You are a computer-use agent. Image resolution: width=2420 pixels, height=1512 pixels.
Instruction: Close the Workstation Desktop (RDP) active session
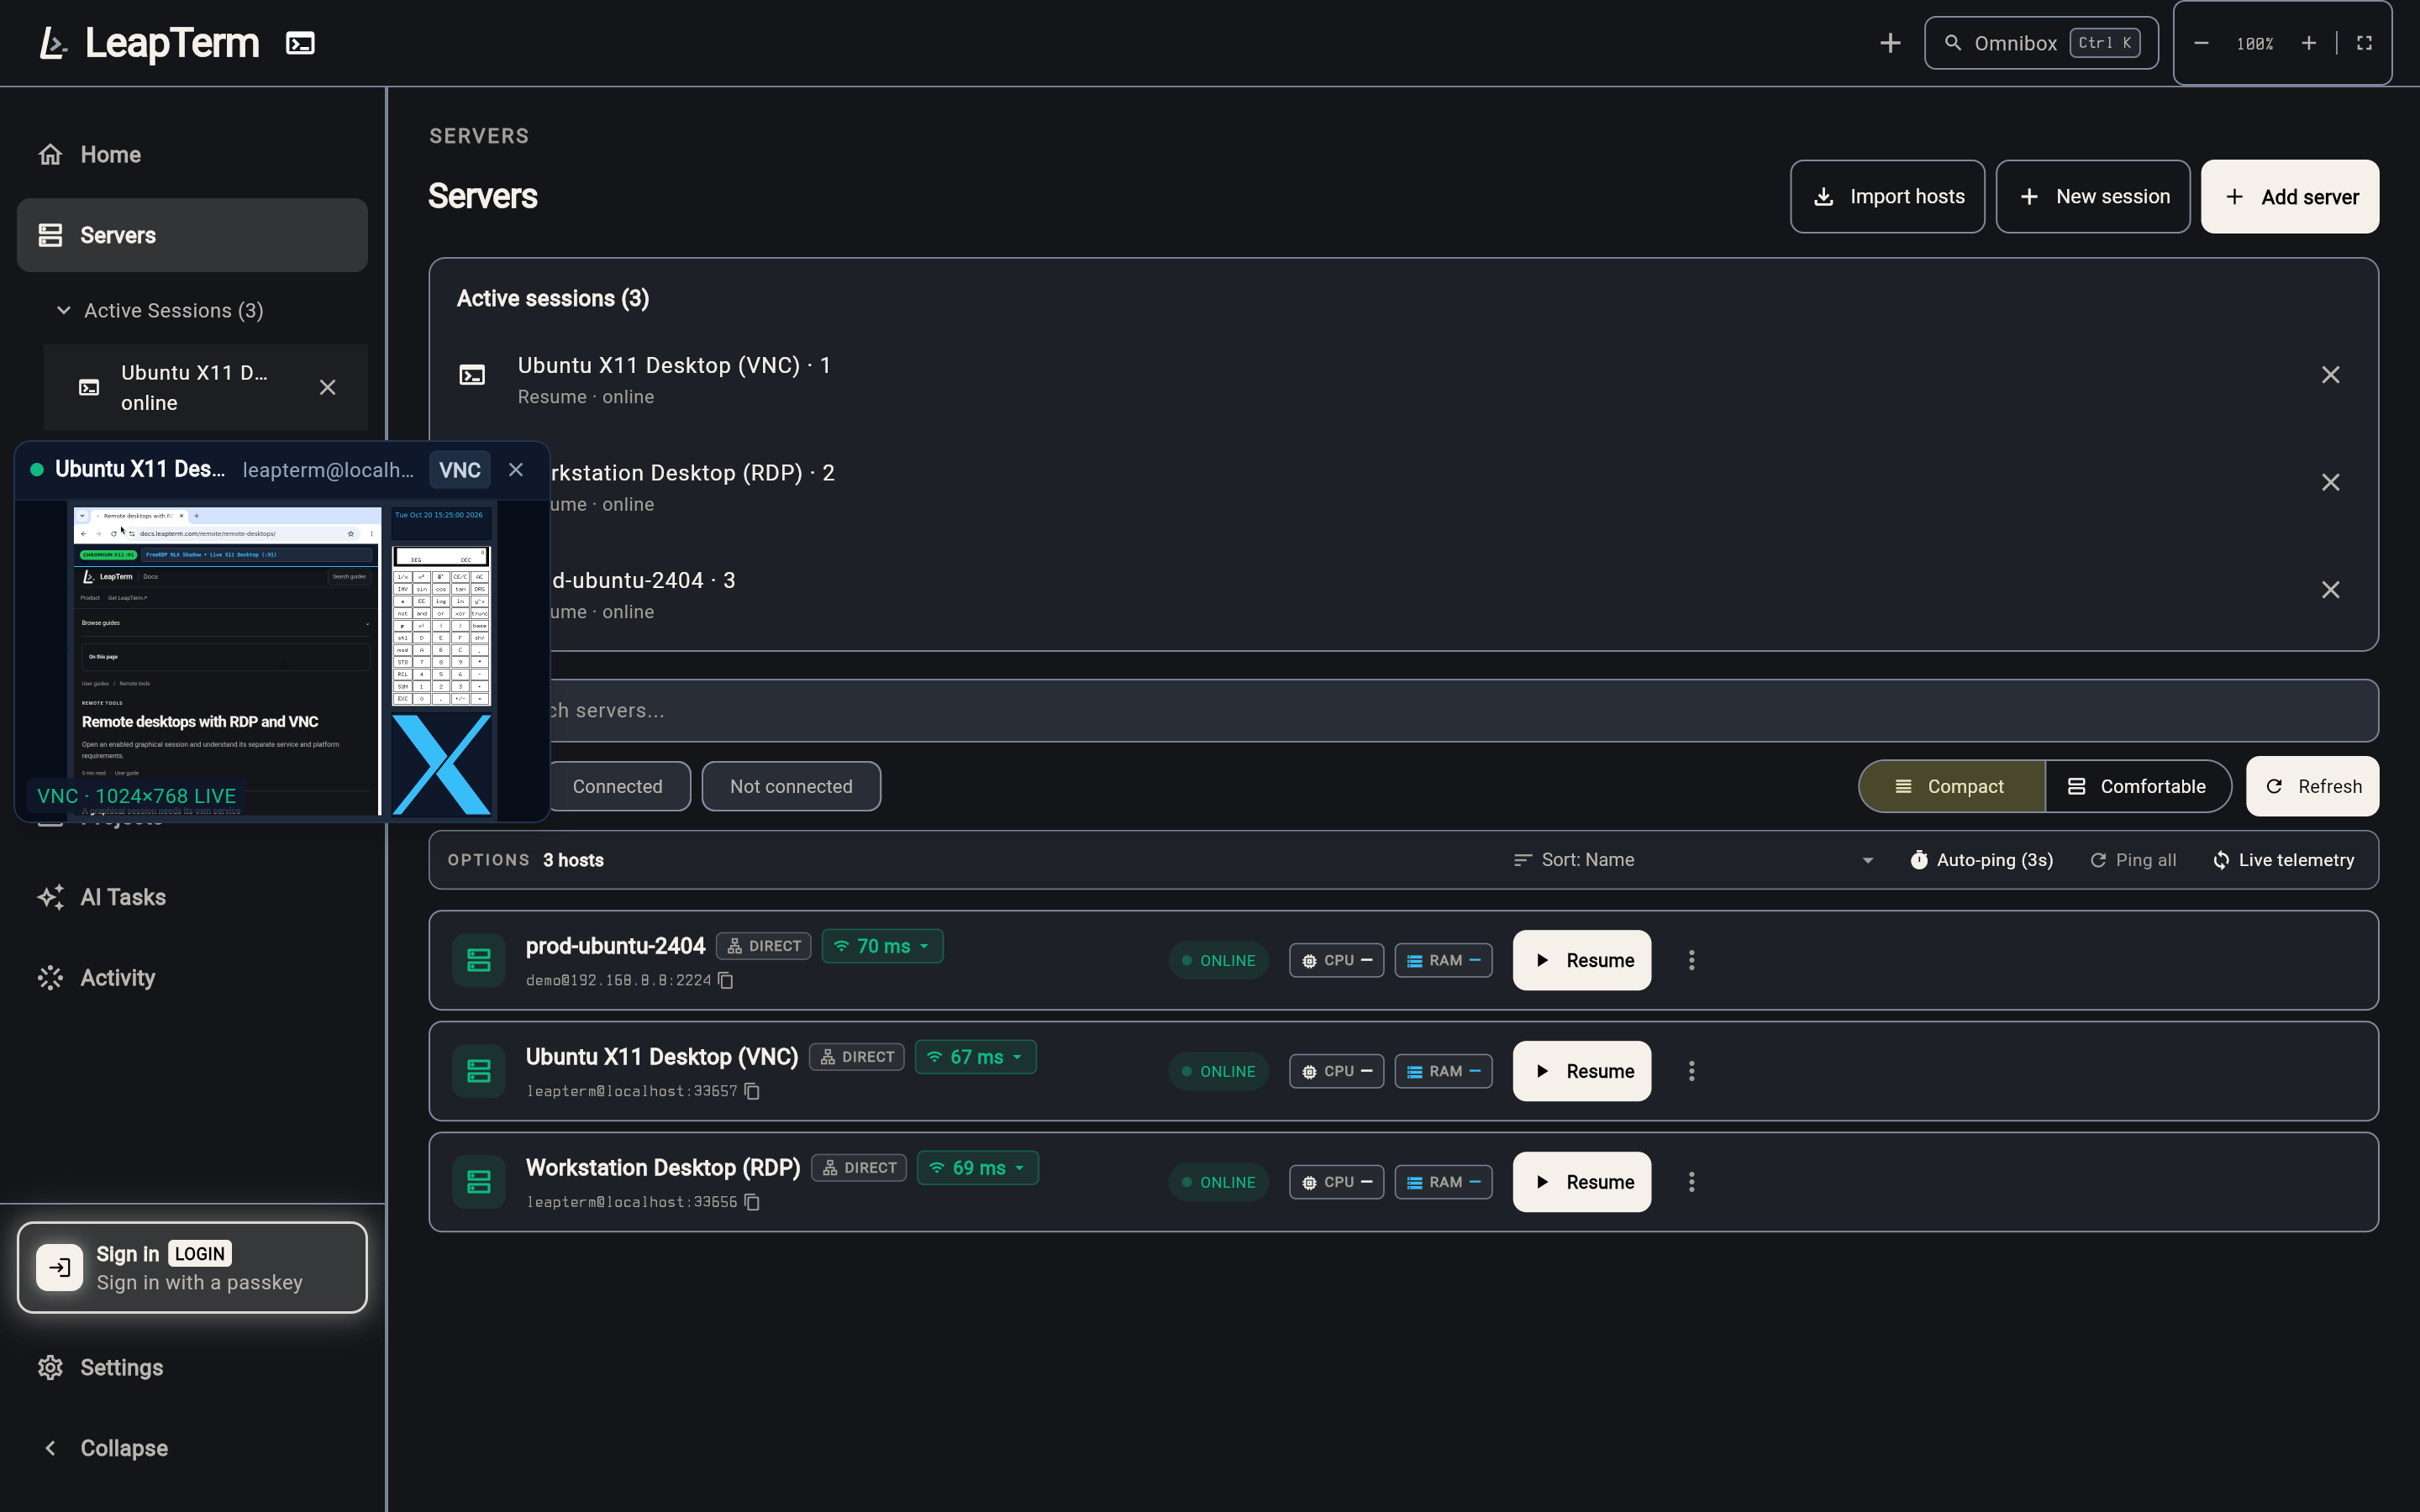click(2330, 482)
